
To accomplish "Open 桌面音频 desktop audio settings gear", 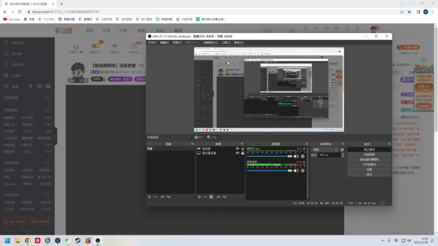I will pos(303,171).
